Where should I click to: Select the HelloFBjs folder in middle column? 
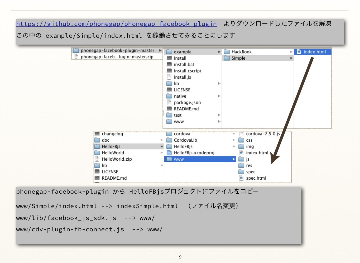pyautogui.click(x=200, y=146)
